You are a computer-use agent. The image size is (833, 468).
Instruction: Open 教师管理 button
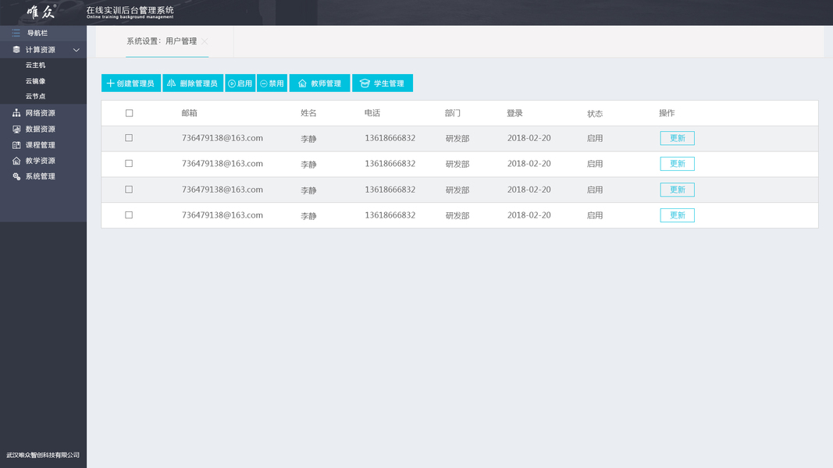[320, 83]
